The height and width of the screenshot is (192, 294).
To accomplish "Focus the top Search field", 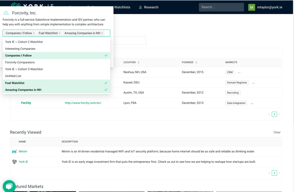I will pyautogui.click(x=221, y=7).
